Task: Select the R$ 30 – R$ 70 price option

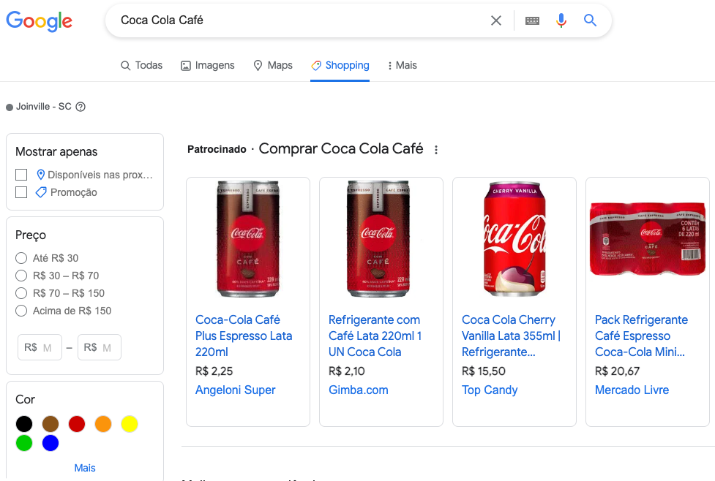Action: pyautogui.click(x=21, y=276)
